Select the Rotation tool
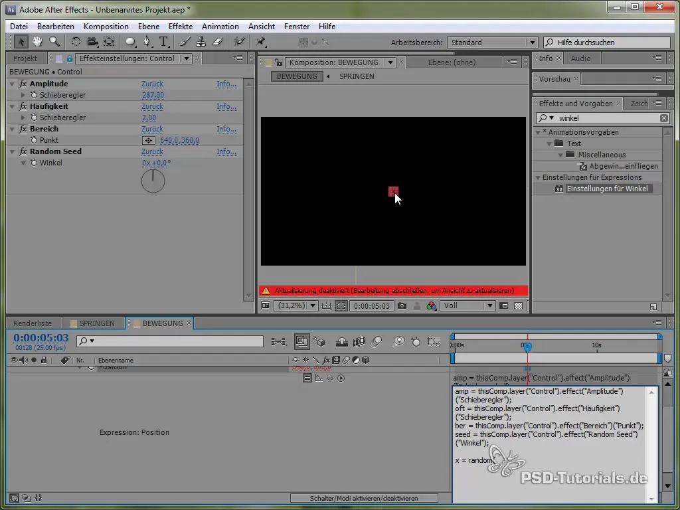 pyautogui.click(x=76, y=42)
